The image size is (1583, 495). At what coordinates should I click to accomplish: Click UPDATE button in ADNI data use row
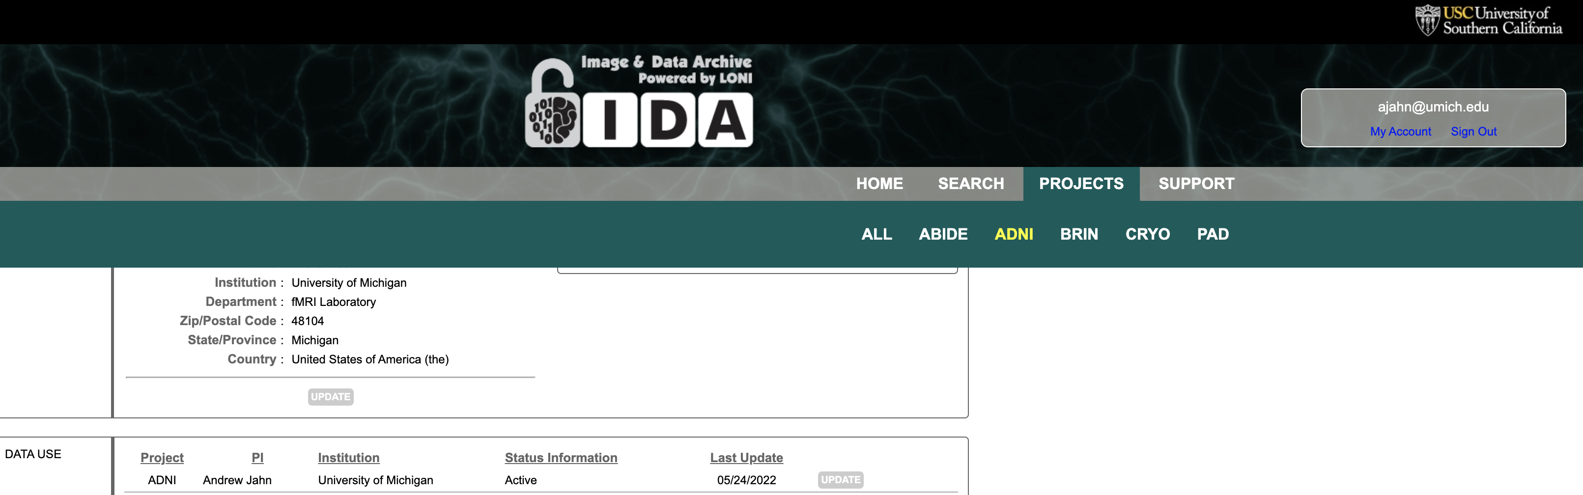tap(841, 480)
